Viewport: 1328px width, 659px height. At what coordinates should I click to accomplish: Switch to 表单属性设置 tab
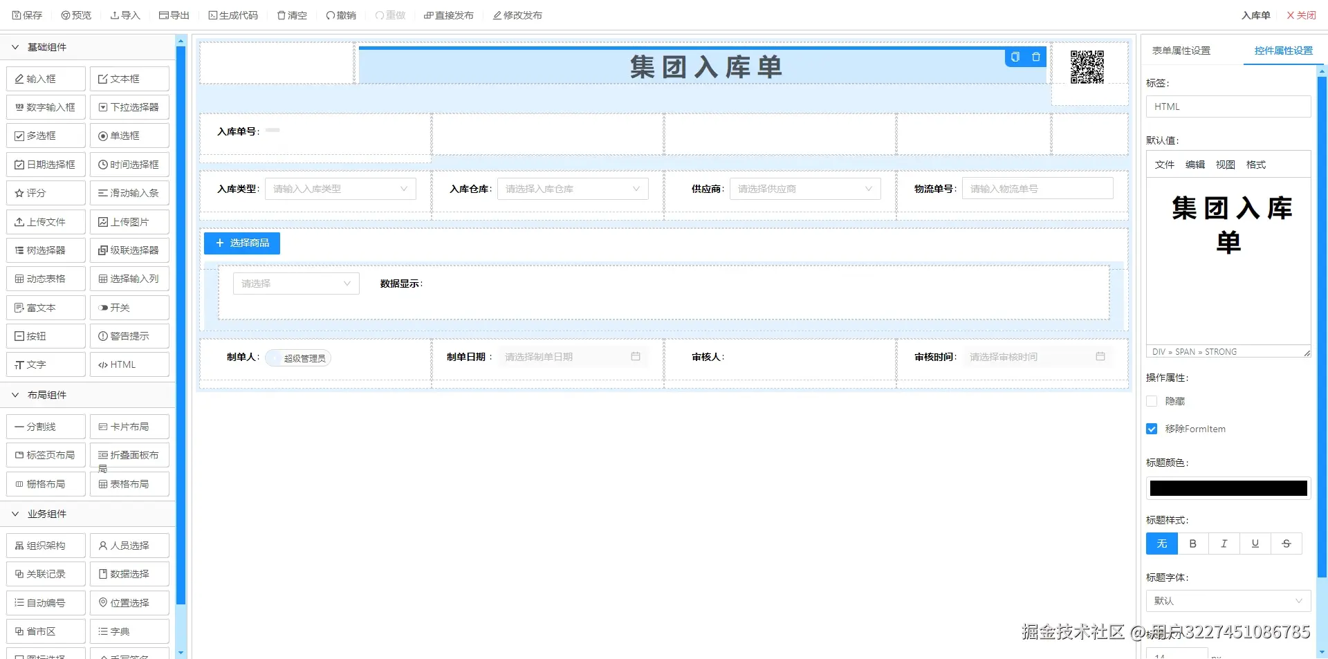coord(1181,50)
